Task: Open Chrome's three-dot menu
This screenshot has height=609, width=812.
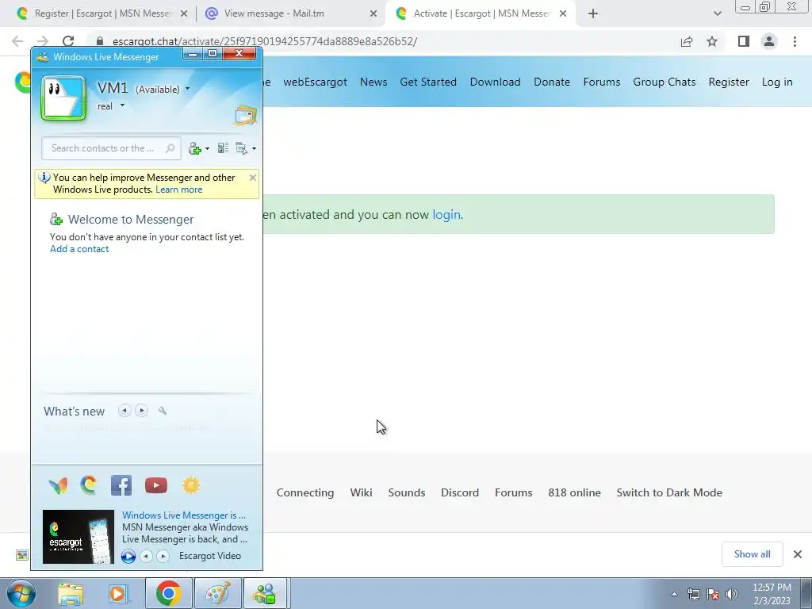Action: [795, 41]
